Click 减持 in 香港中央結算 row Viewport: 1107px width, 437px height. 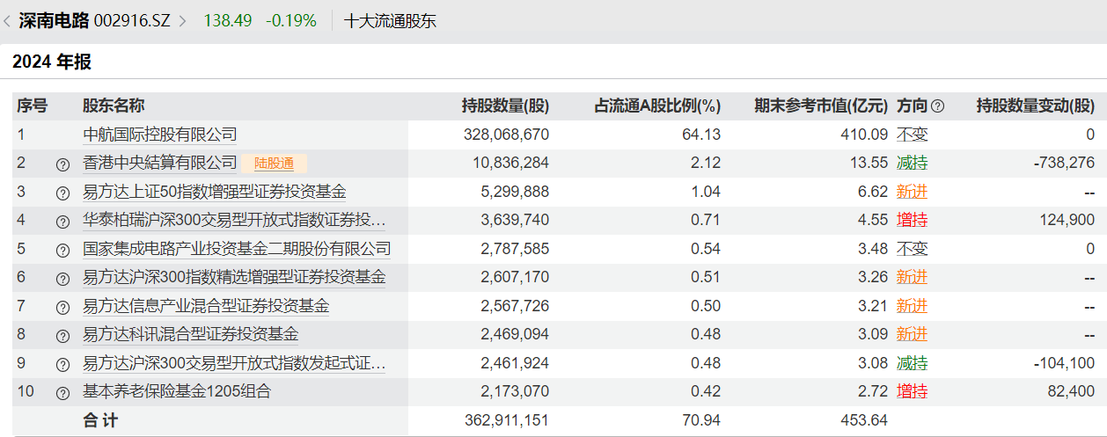[912, 163]
